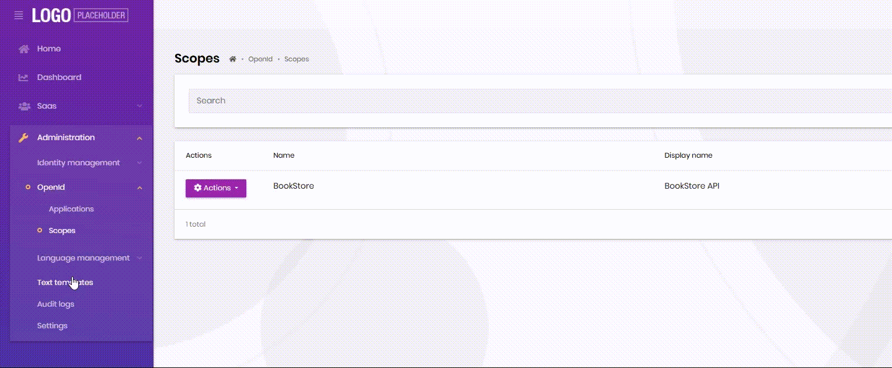Image resolution: width=892 pixels, height=368 pixels.
Task: Click the Scopes circle bullet icon
Action: (40, 231)
